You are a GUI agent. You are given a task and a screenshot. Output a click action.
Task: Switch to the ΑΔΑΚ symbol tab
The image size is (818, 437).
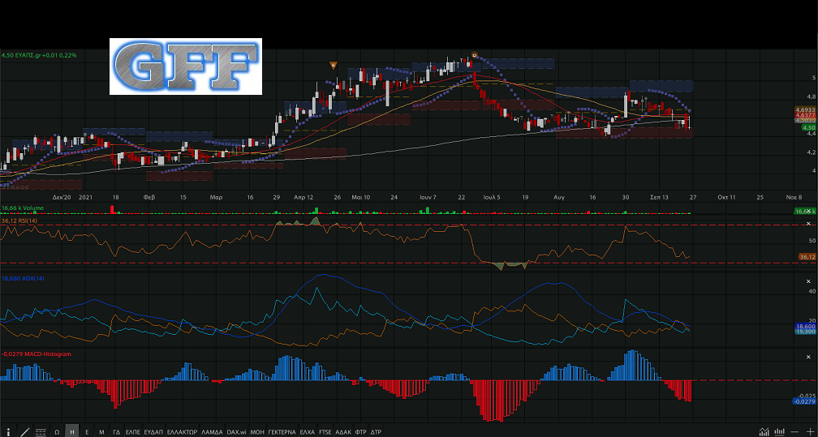point(343,432)
